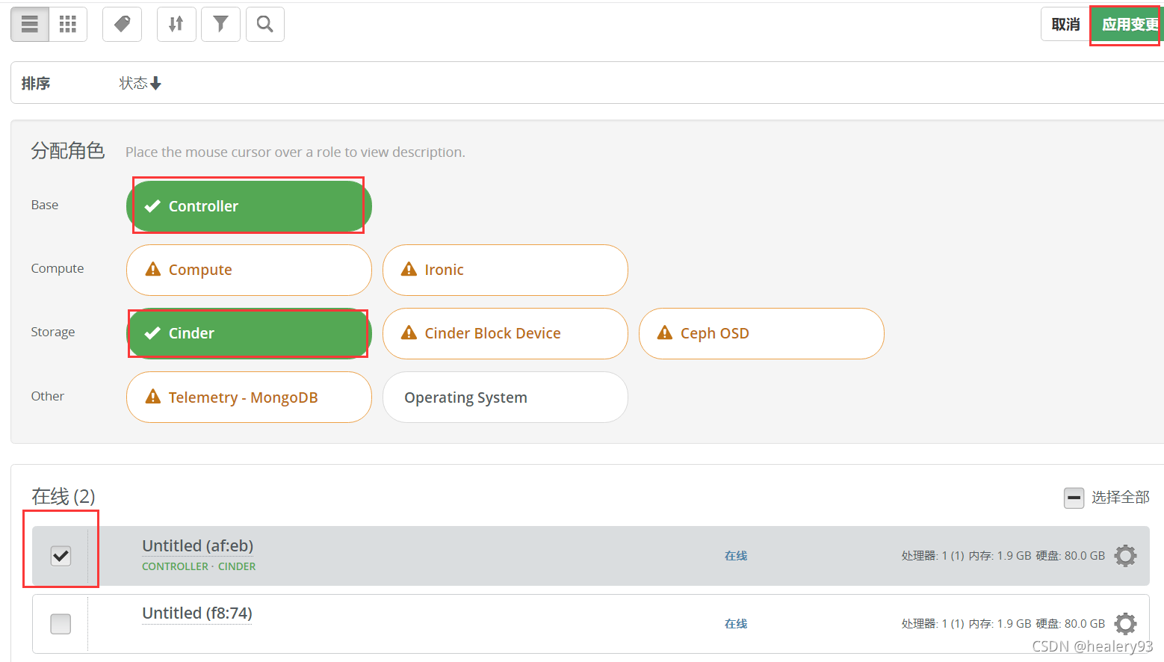Click the node name Untitled (af:eb)
Image resolution: width=1164 pixels, height=662 pixels.
(197, 545)
